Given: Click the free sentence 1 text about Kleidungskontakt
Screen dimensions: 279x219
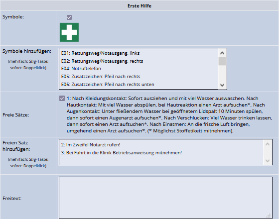Looking at the screenshot, I should 169,114.
